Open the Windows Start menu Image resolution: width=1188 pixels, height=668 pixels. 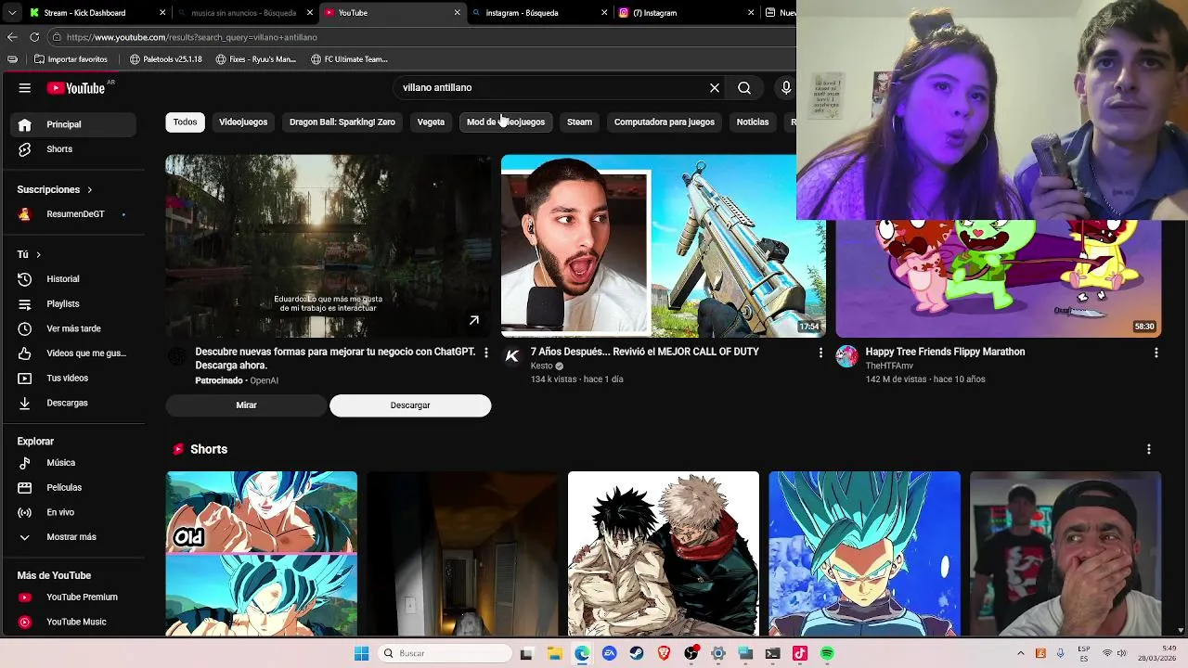pyautogui.click(x=361, y=654)
